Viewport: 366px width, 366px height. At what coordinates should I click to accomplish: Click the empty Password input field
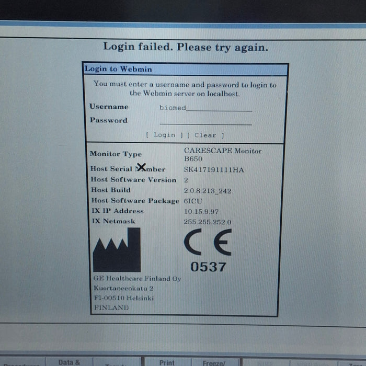click(205, 121)
